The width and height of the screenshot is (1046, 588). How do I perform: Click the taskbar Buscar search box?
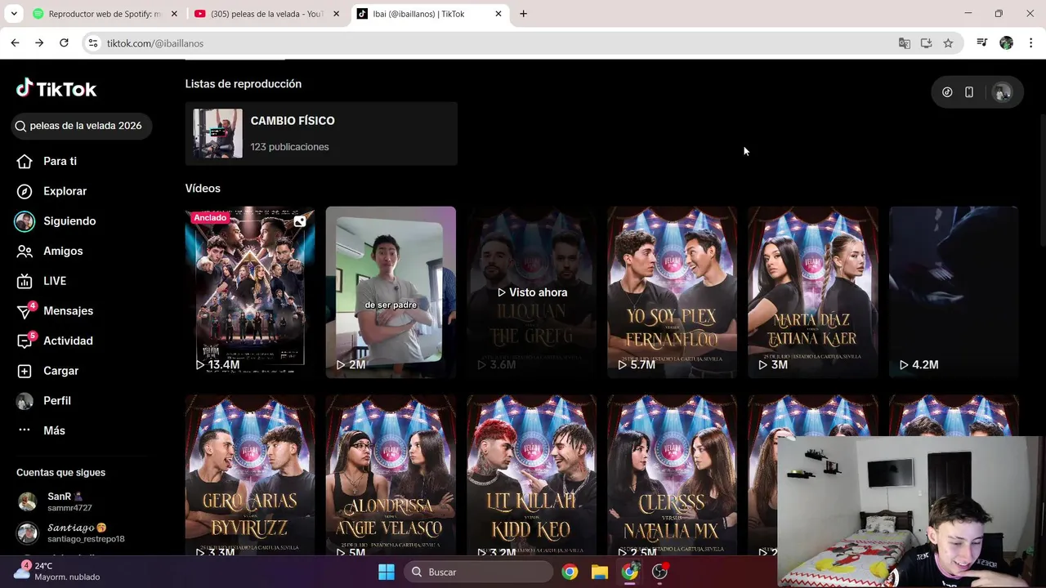(x=478, y=572)
